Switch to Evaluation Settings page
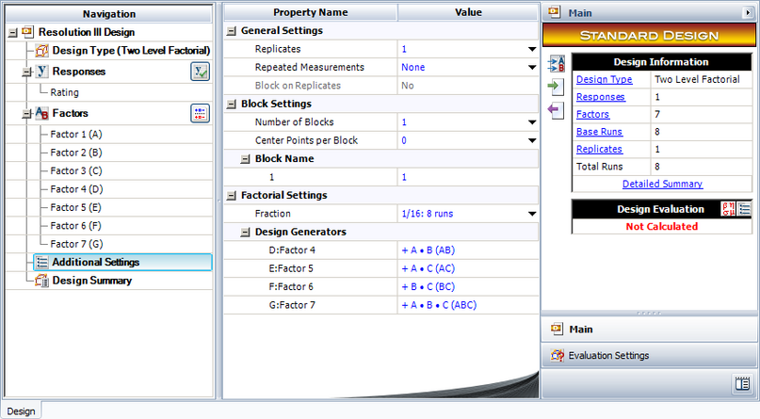760x419 pixels. 649,356
